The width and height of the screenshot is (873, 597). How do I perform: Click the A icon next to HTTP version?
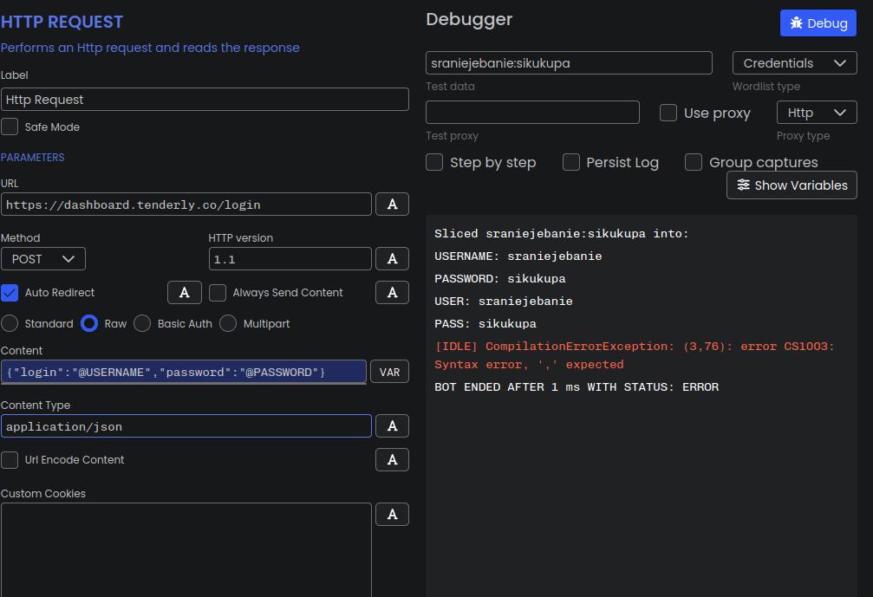pyautogui.click(x=392, y=259)
